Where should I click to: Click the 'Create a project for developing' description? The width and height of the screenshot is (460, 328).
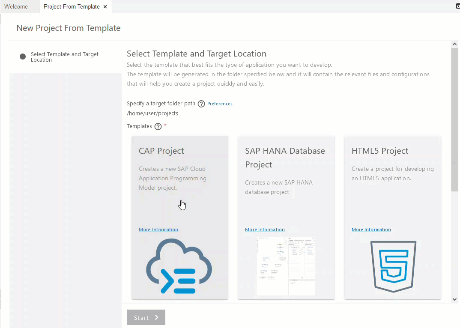(x=393, y=173)
